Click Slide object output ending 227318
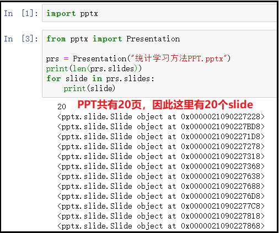Image resolution: width=279 pixels, height=233 pixels. pyautogui.click(x=161, y=156)
